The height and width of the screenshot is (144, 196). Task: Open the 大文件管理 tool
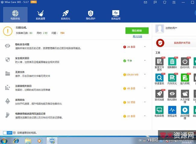click(x=185, y=96)
